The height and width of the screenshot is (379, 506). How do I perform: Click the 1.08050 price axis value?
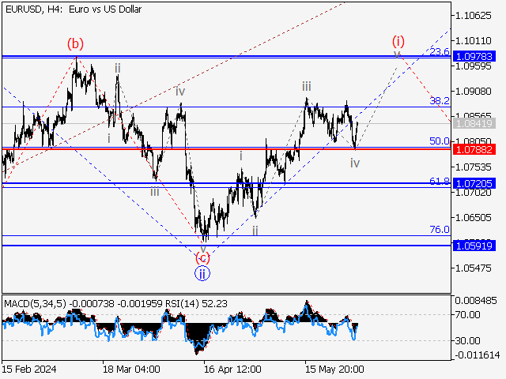(473, 141)
